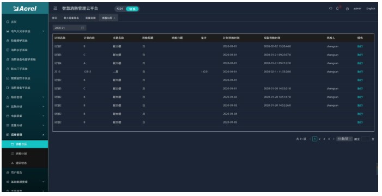Open the calendar icon in the date field
This screenshot has width=382, height=196.
83,28
